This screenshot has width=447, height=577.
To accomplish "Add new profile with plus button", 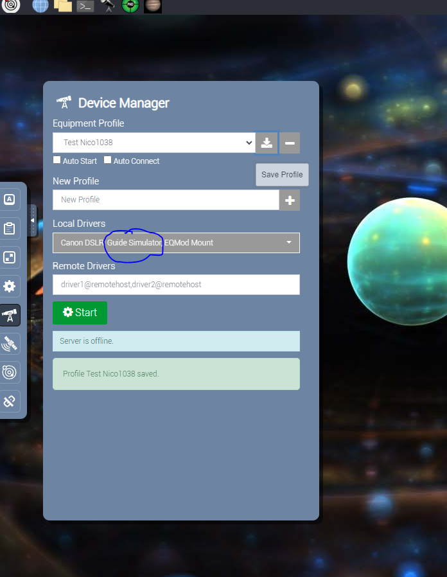I will pyautogui.click(x=290, y=200).
